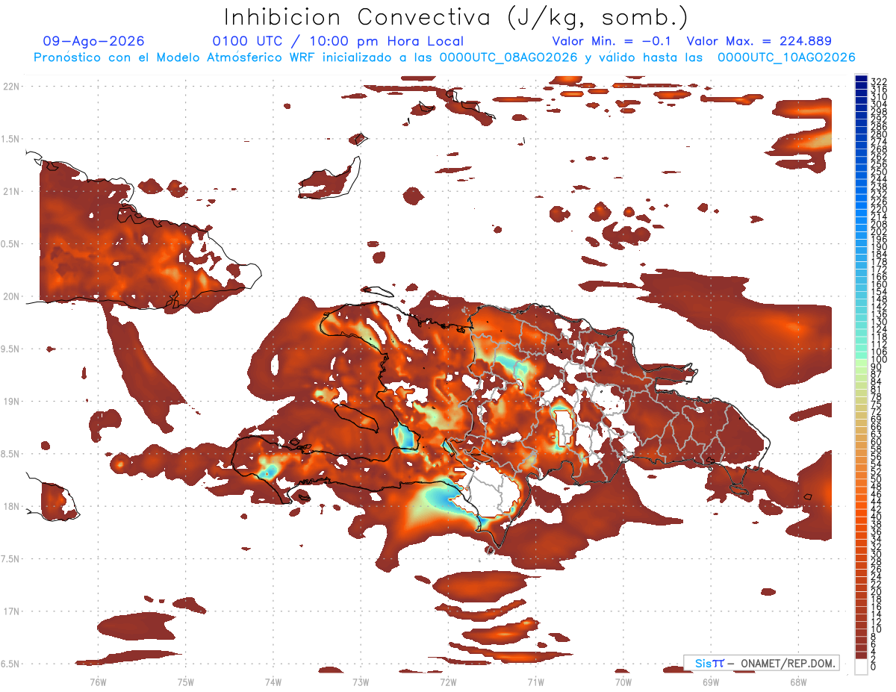
Task: Click the 'Valor Max. = 224.889' readout
Action: 759,42
